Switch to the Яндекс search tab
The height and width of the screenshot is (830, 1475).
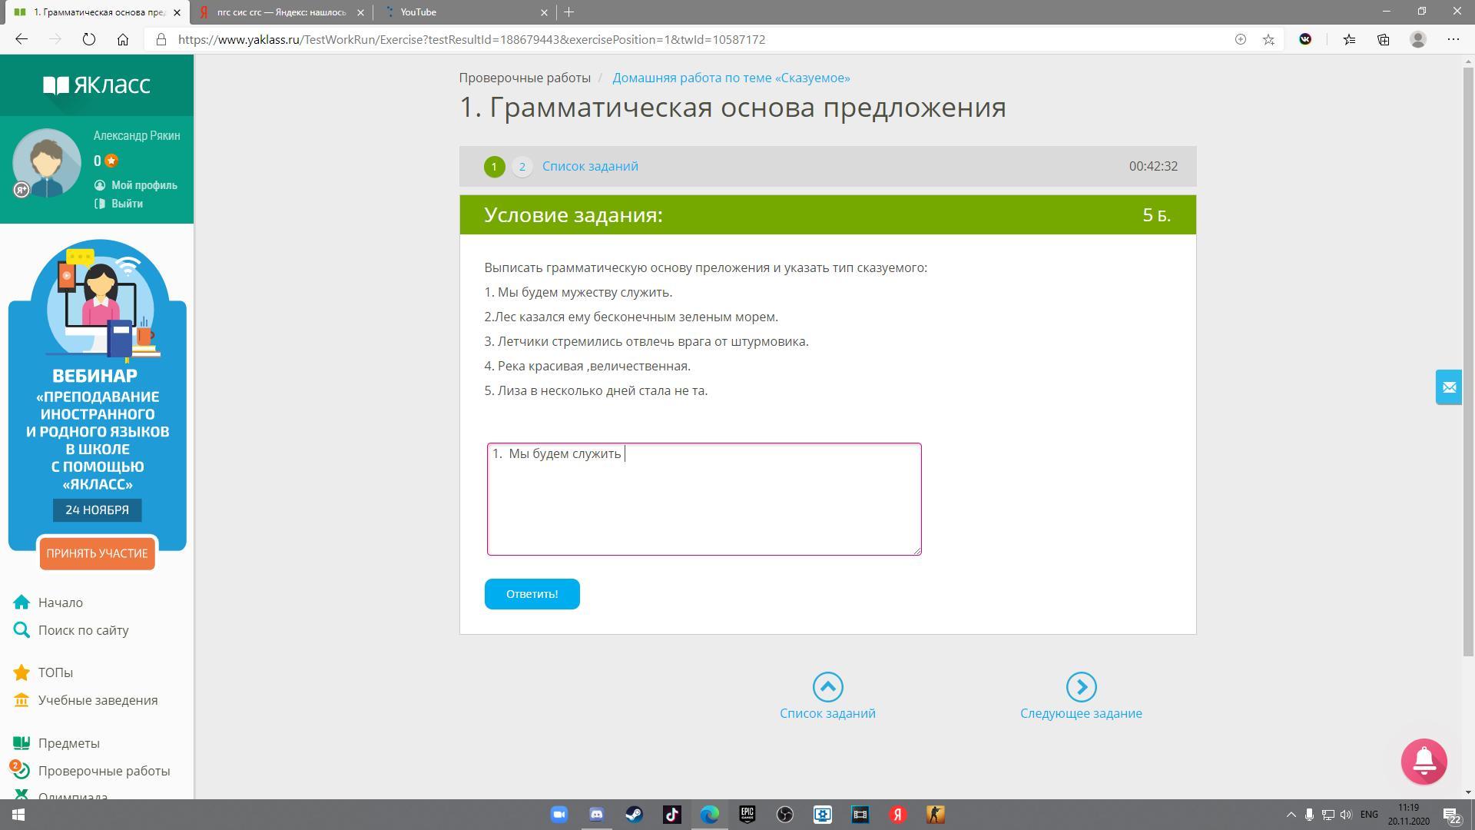pyautogui.click(x=280, y=12)
